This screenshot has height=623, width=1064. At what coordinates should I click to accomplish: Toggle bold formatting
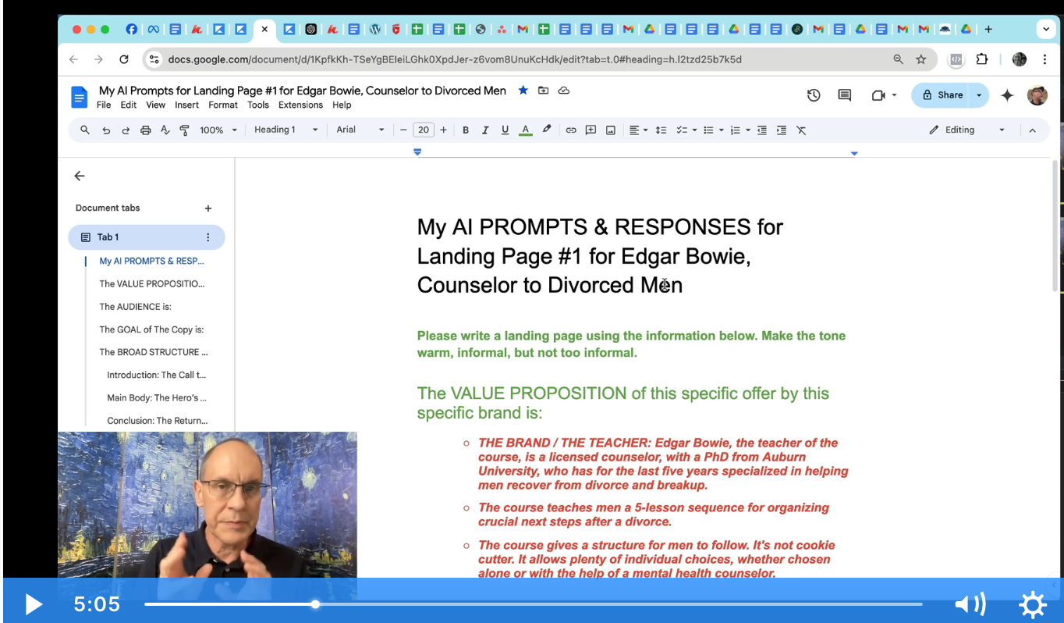[x=466, y=130]
